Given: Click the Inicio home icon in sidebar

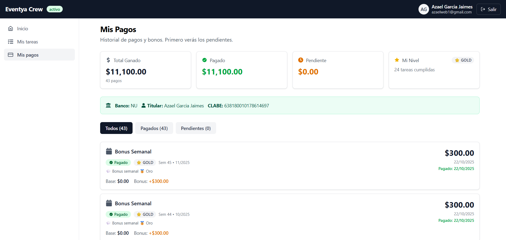Looking at the screenshot, I should 11,29.
